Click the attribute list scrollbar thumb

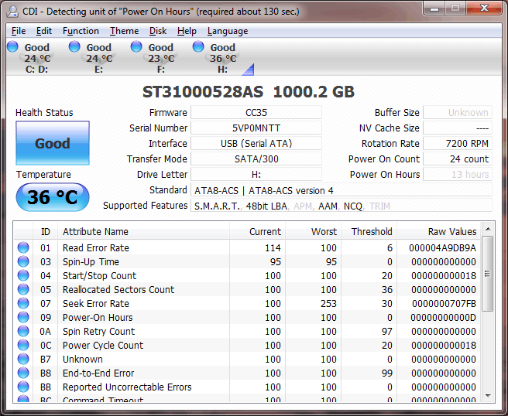click(488, 274)
